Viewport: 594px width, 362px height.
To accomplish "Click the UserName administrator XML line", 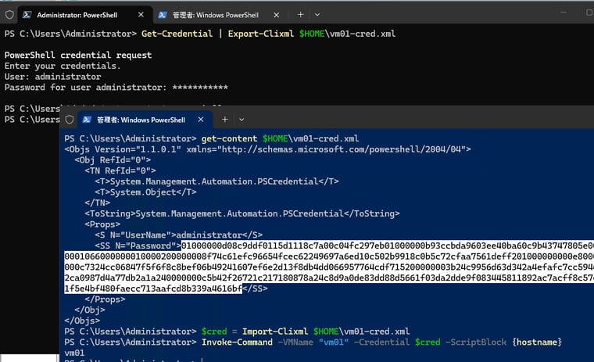I will 178,235.
